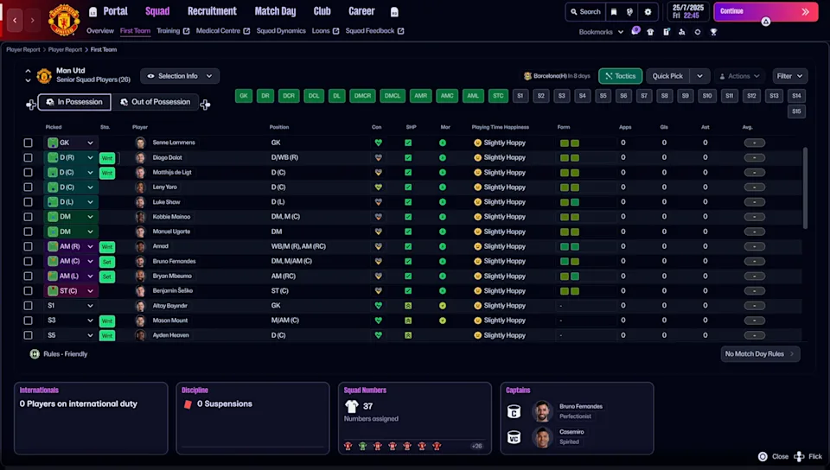
Task: Click the Manchester United club crest
Action: [64, 19]
